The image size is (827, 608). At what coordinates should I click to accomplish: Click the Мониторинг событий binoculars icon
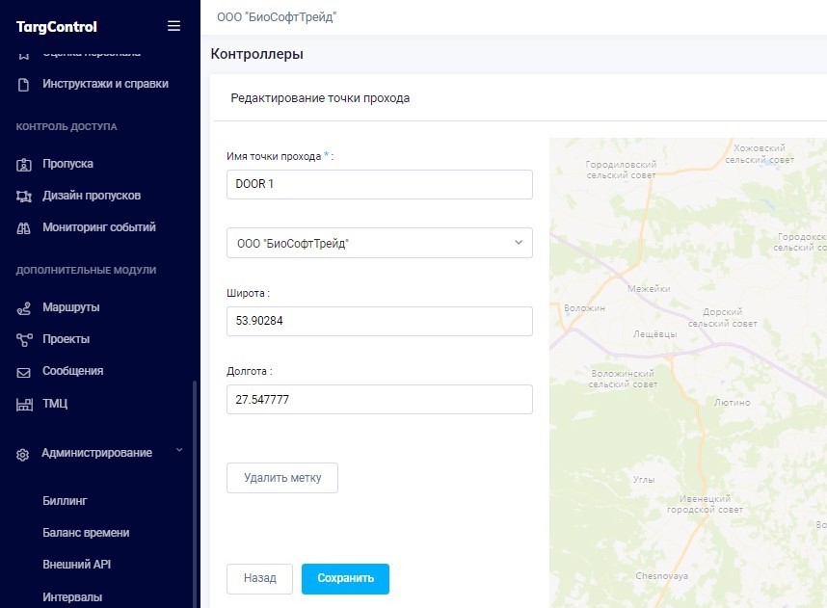[x=24, y=228]
